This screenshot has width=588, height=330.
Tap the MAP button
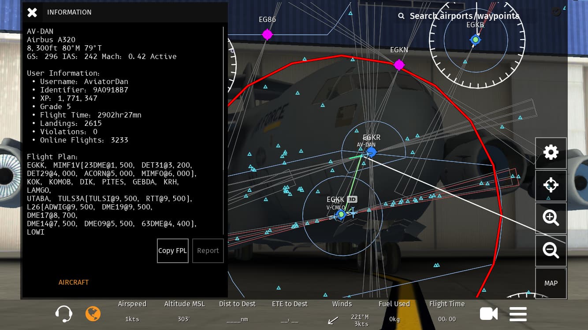point(551,283)
